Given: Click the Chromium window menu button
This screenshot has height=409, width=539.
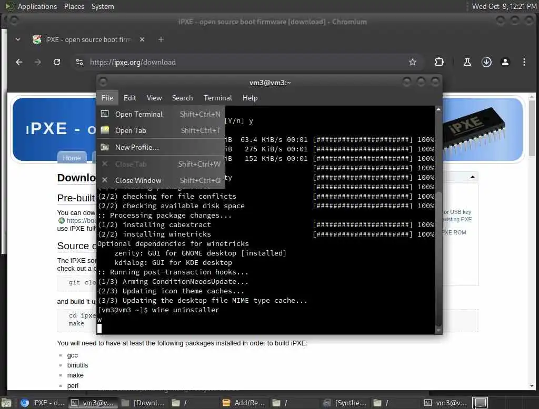Looking at the screenshot, I should tap(14, 22).
